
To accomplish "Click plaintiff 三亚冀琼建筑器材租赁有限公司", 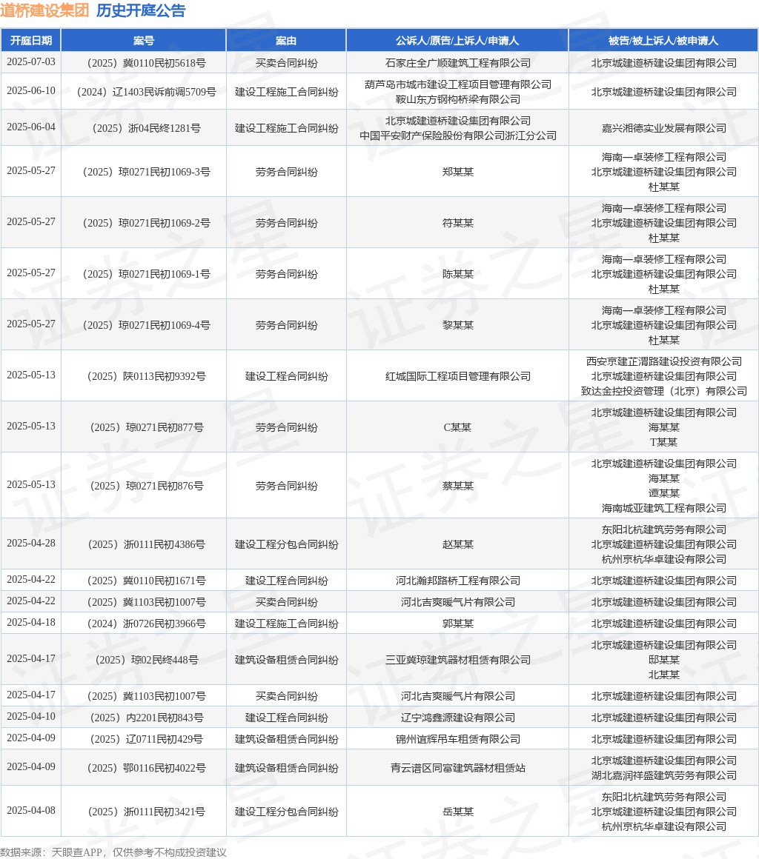I will point(458,660).
